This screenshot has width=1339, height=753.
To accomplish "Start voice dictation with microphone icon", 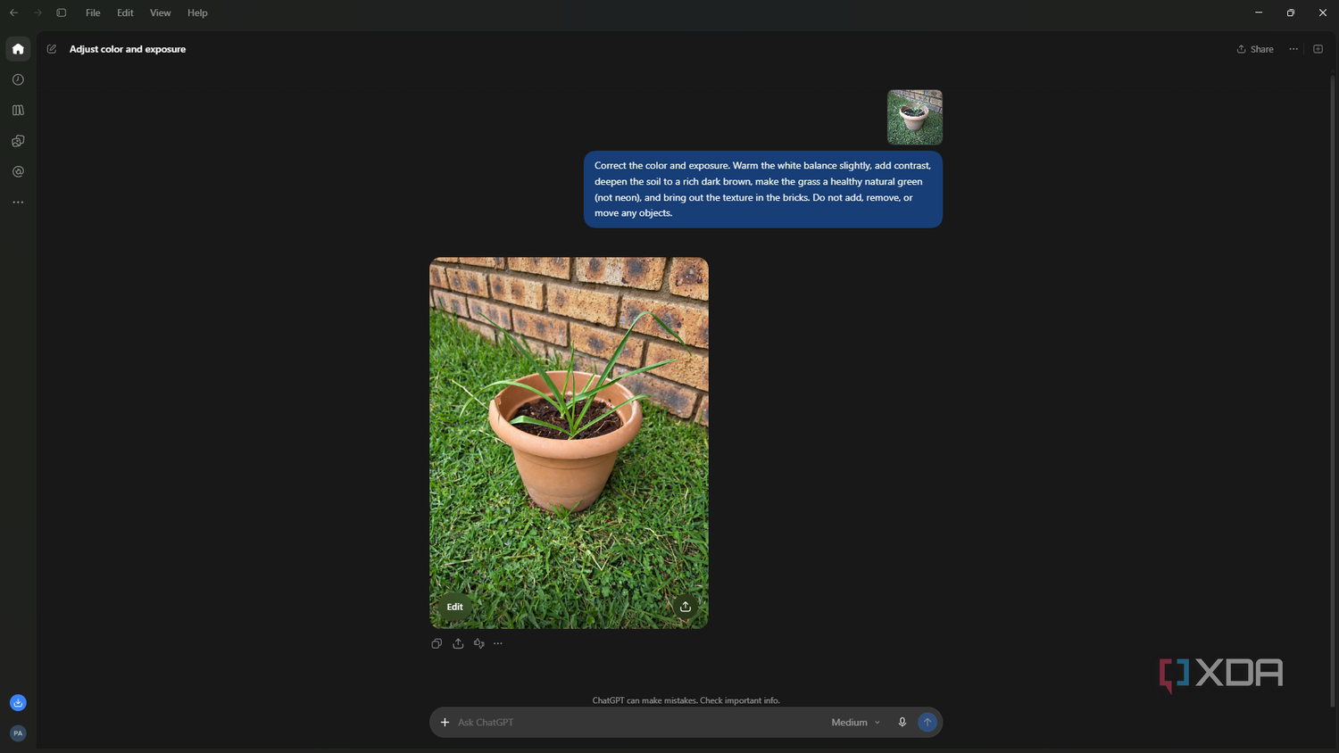I will 902,723.
